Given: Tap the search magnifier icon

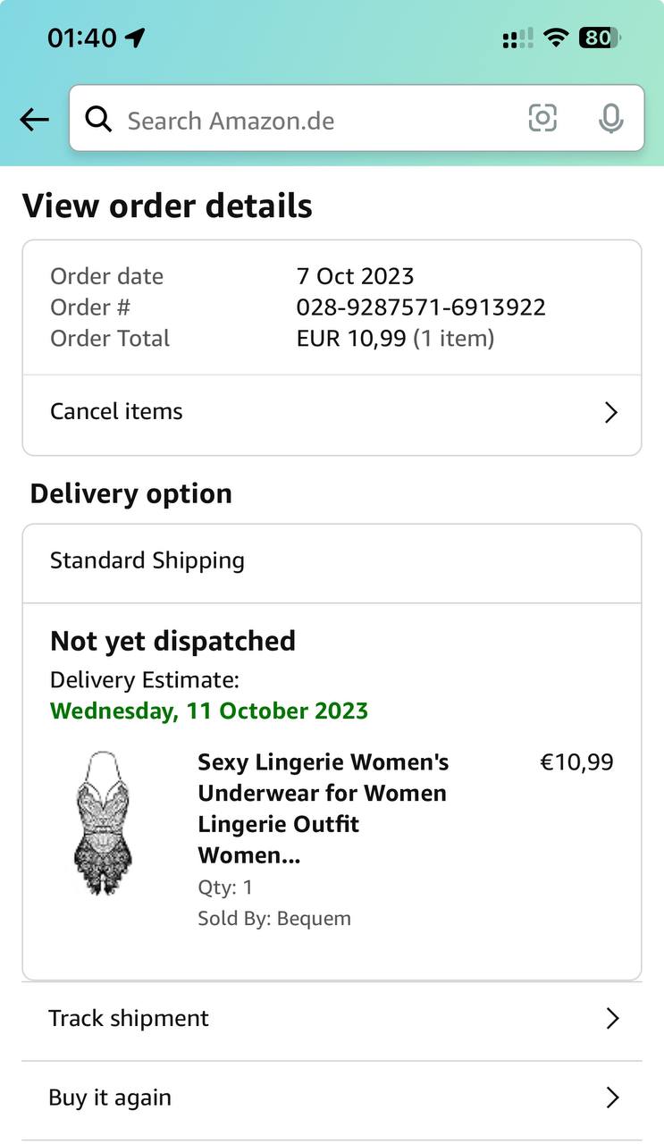Looking at the screenshot, I should pos(98,119).
